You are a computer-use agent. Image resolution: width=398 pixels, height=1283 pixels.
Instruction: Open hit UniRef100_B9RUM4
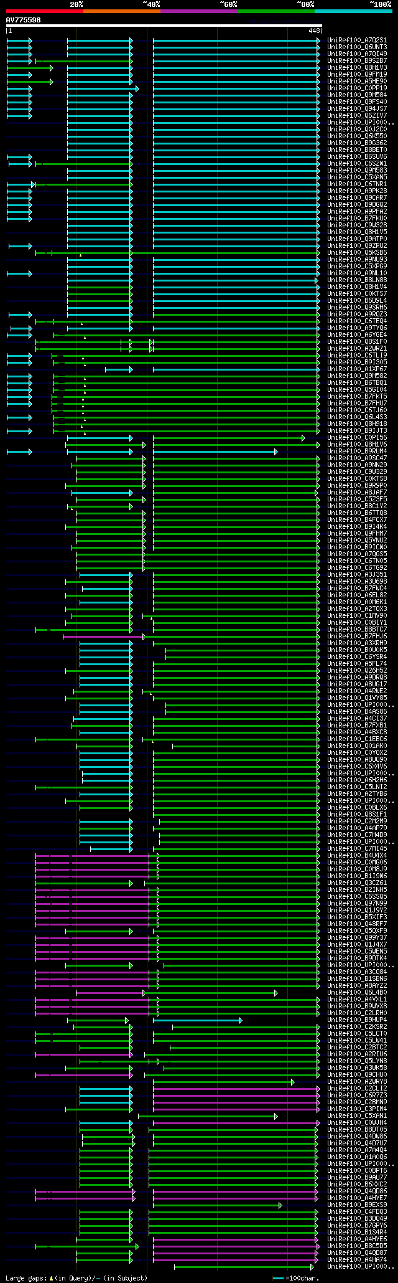coord(357,451)
